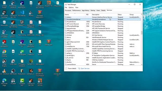This screenshot has height=91, width=162.
Task: Open the Unreal Engine desktop icon
Action: point(4,63)
